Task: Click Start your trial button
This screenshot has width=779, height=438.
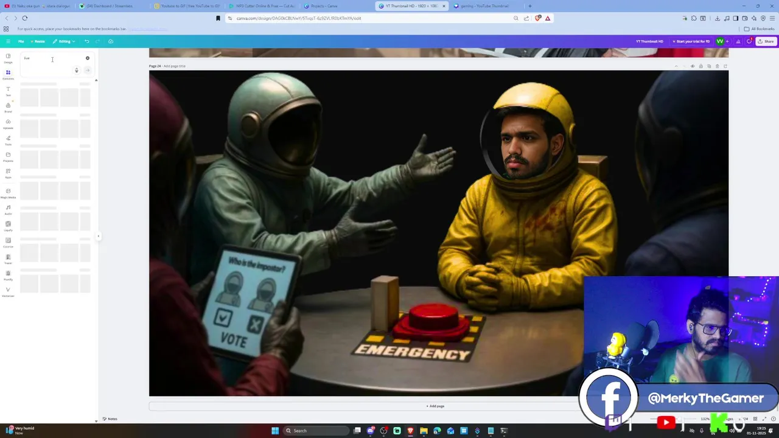Action: [x=691, y=41]
